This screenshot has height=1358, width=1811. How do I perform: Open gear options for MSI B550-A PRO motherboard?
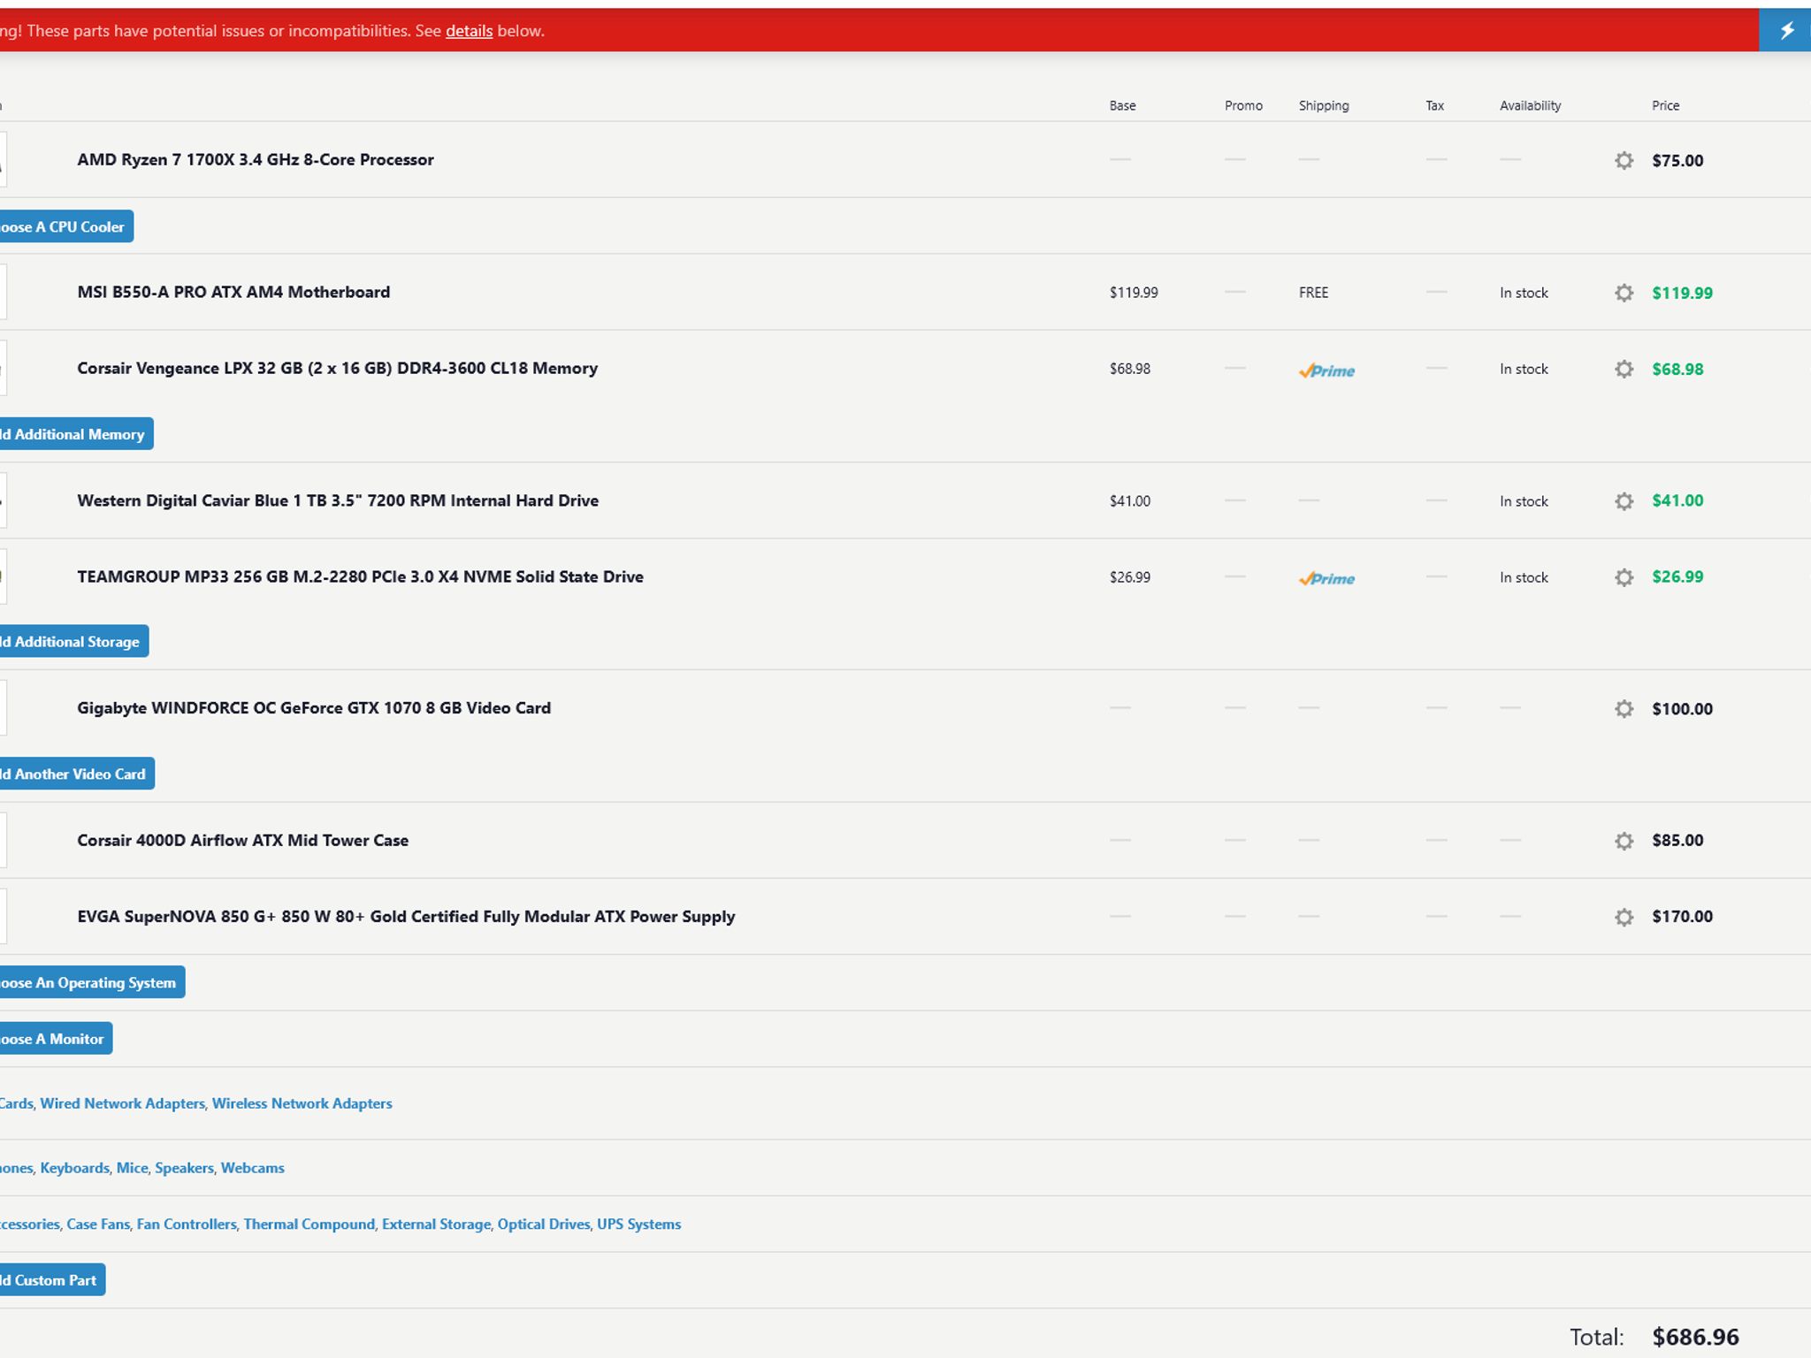pos(1624,293)
